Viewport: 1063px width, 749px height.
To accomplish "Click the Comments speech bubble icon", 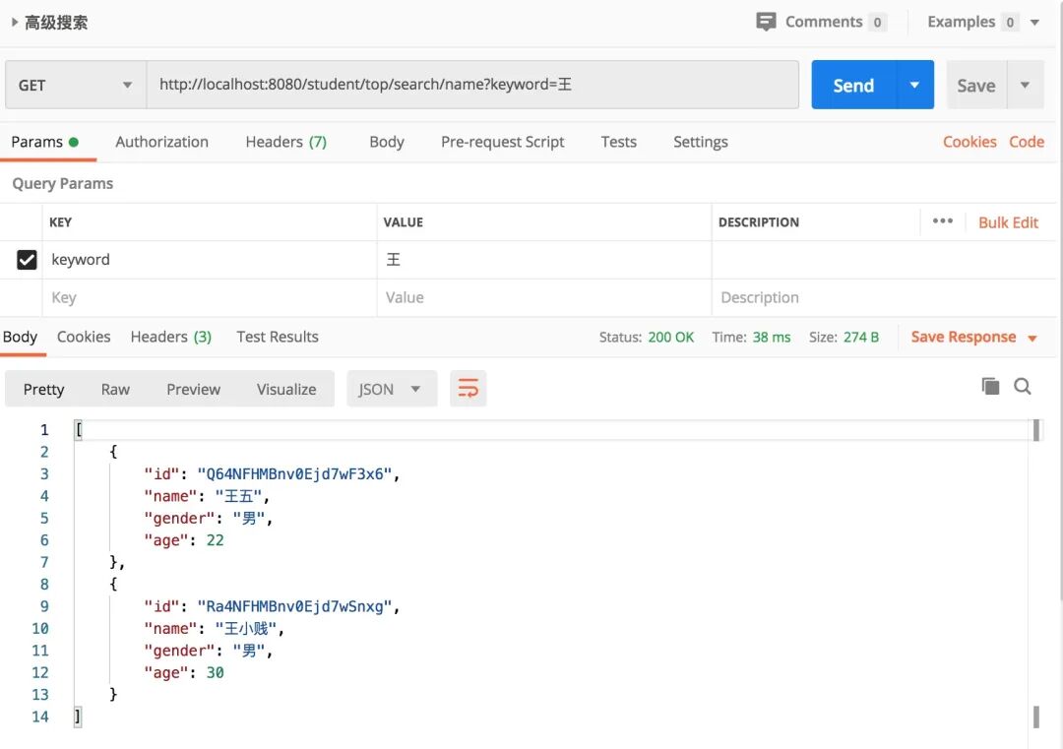I will 766,22.
